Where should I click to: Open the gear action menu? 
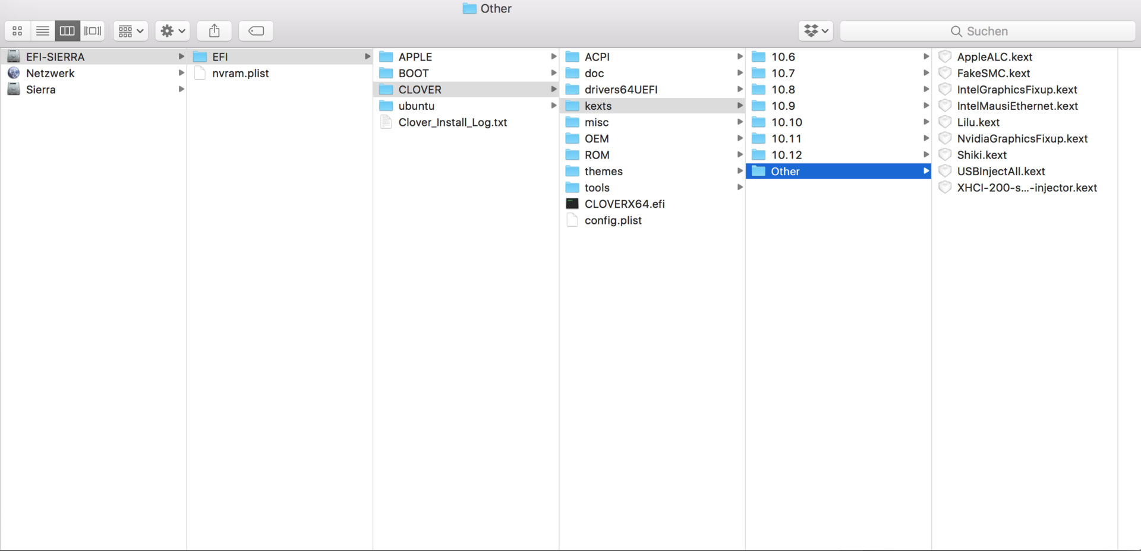(173, 31)
